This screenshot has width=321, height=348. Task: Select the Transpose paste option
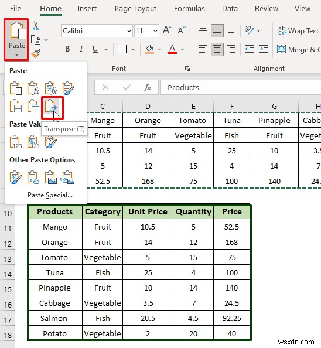pyautogui.click(x=51, y=107)
